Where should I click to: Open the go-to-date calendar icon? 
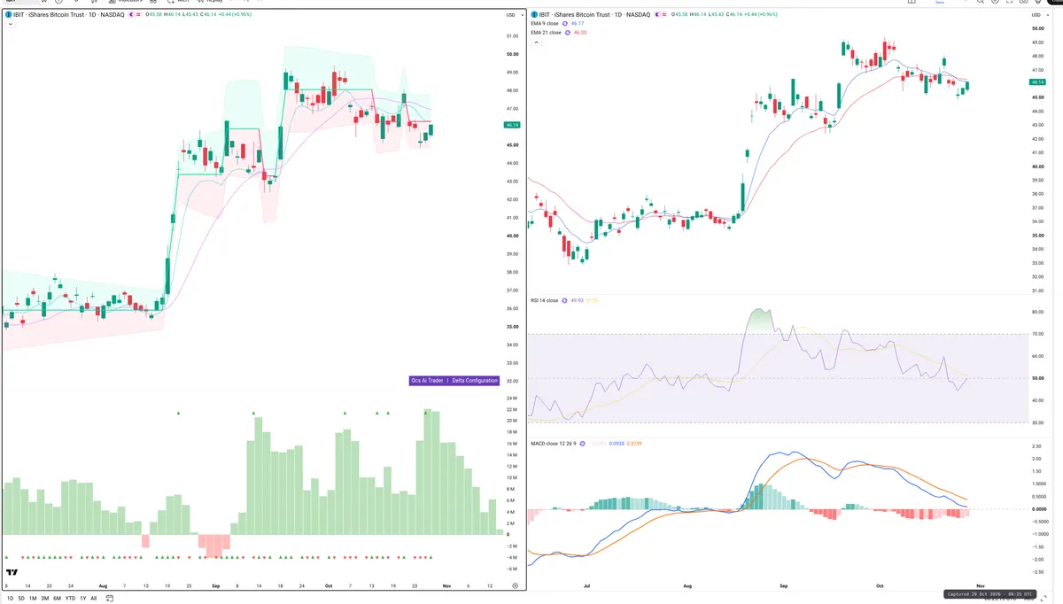pos(110,599)
